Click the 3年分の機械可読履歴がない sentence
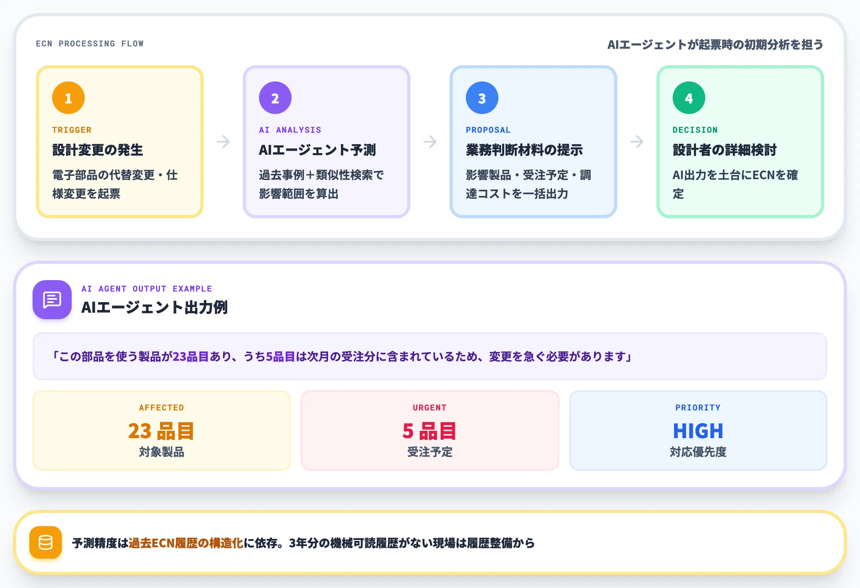Screen dimensions: 860x588 (x=412, y=543)
